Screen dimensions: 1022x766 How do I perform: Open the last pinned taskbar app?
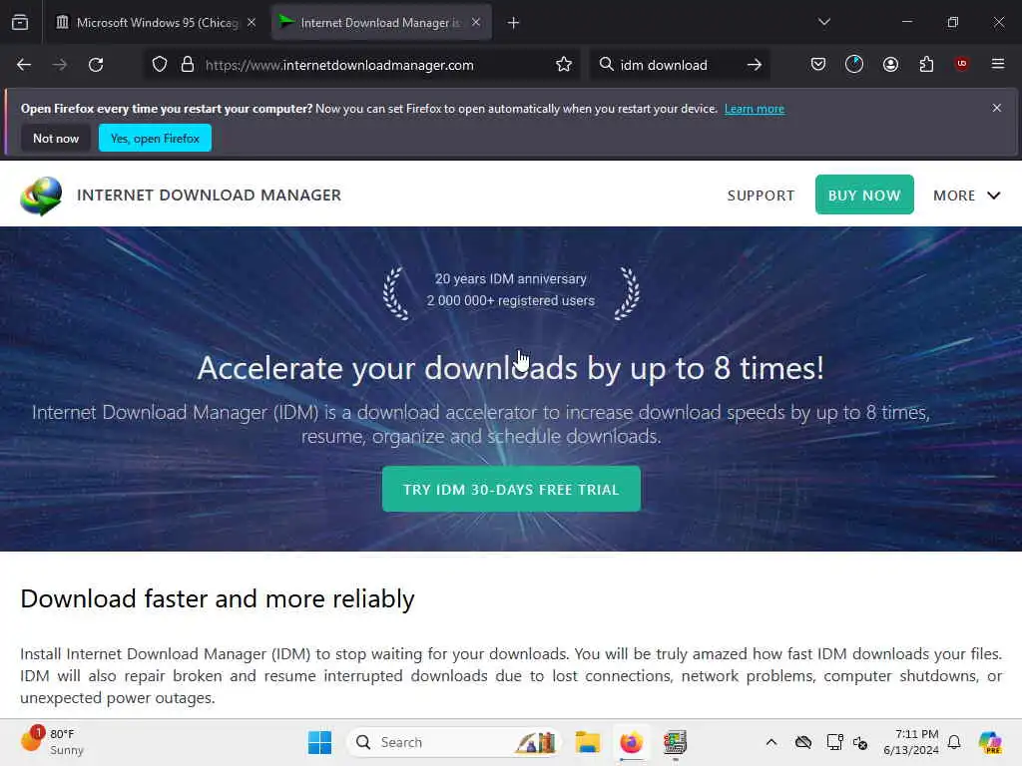(675, 742)
